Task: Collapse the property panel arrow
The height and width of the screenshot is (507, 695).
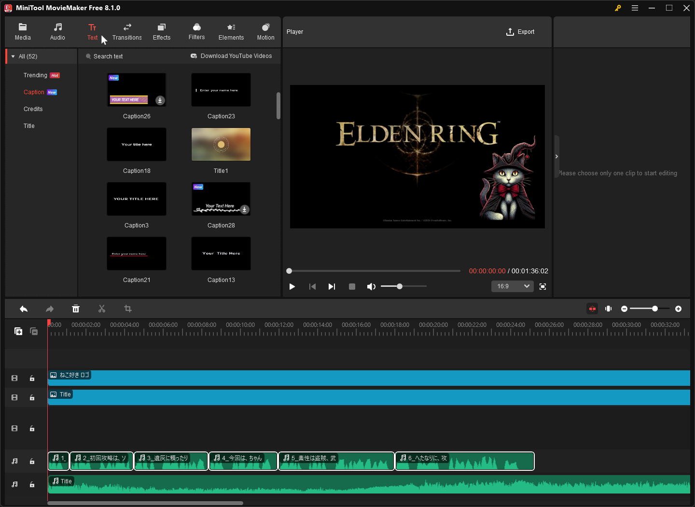Action: point(556,156)
